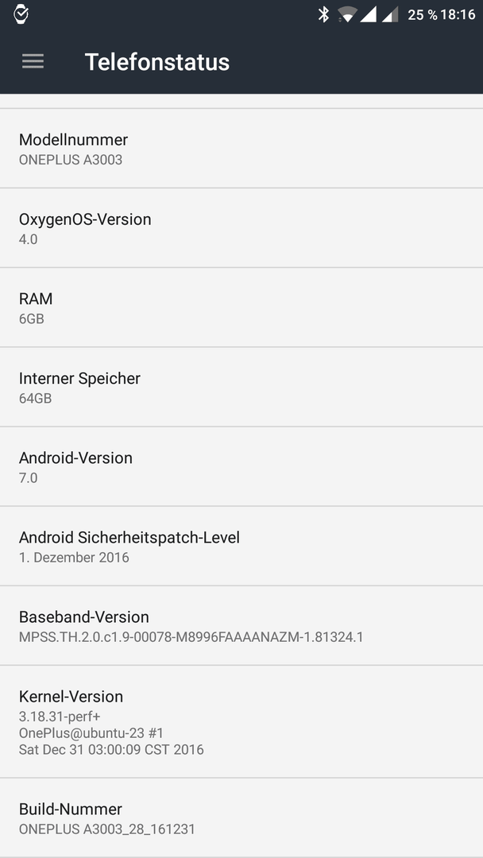This screenshot has height=858, width=483.
Task: Select the Baseband-Version entry
Action: [241, 625]
